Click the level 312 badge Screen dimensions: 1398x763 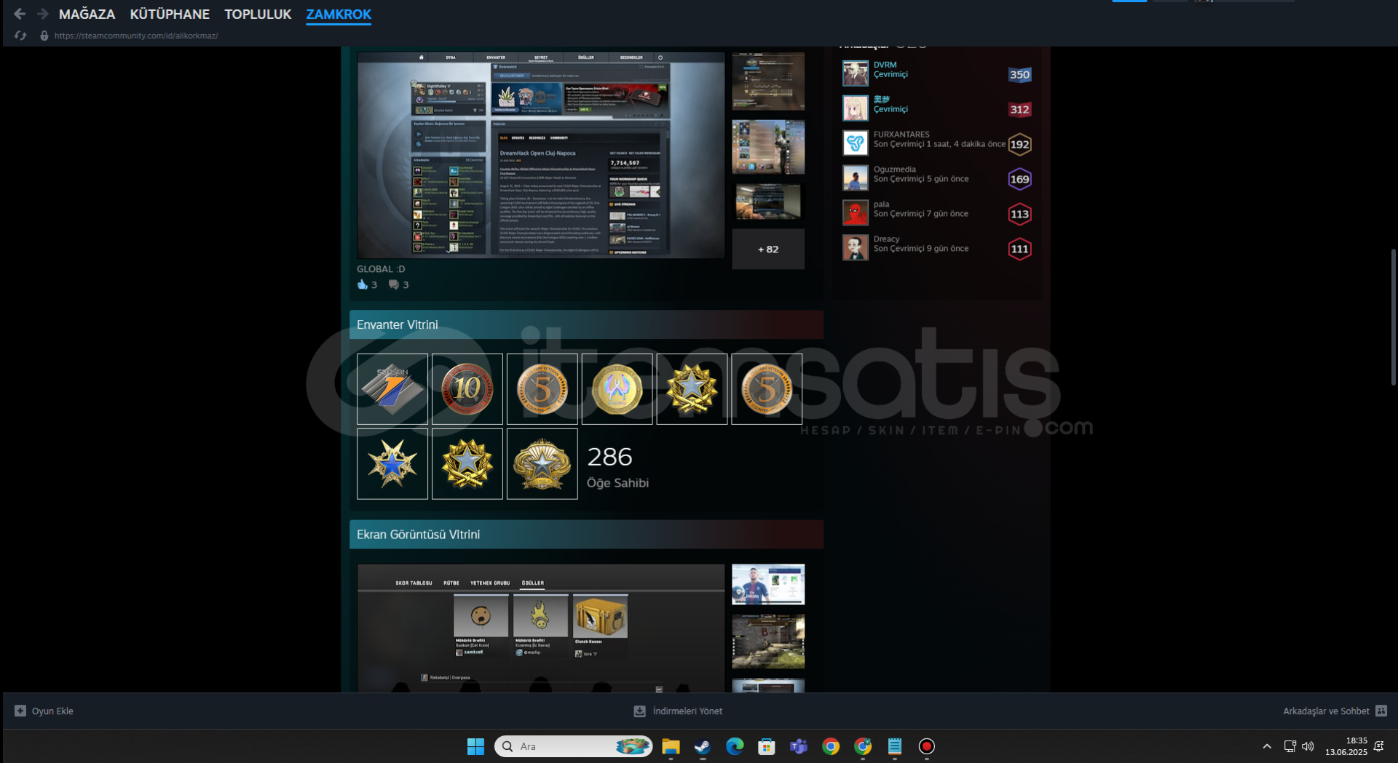pyautogui.click(x=1019, y=109)
